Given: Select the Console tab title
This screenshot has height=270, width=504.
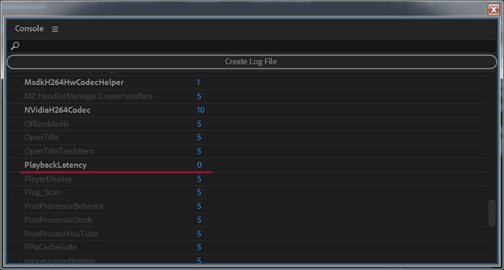Looking at the screenshot, I should pos(29,28).
